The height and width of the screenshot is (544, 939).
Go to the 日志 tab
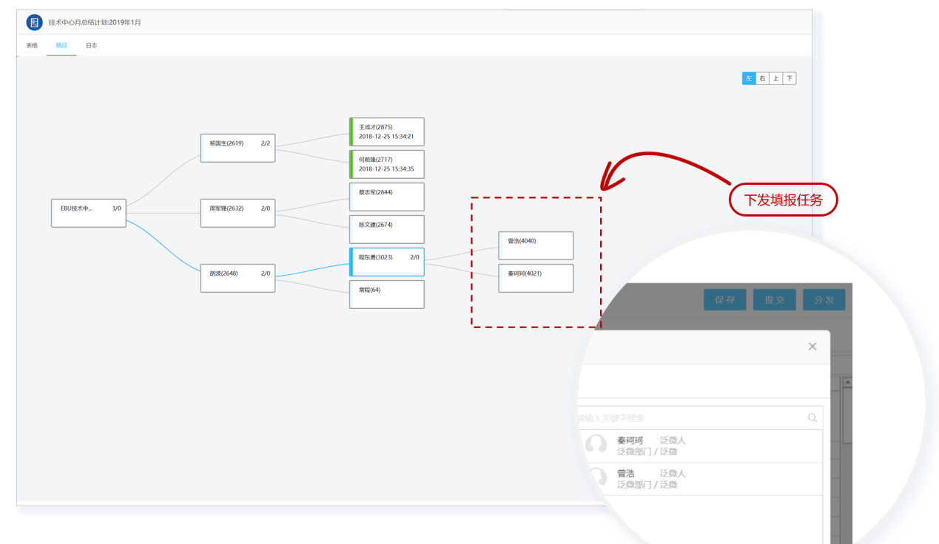[91, 46]
